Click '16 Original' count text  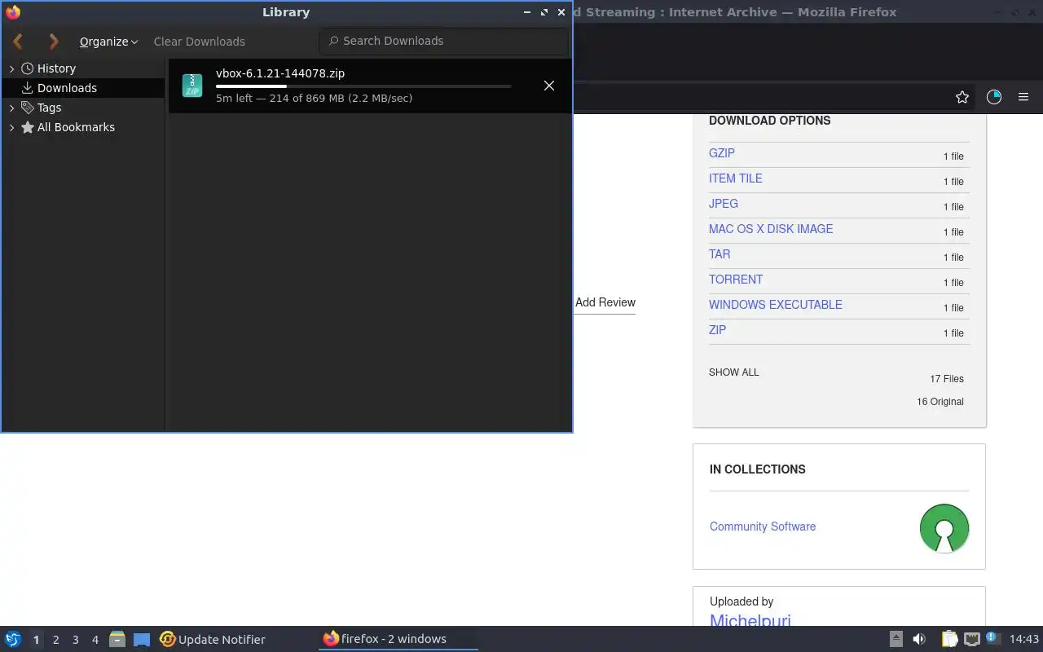[x=940, y=402]
